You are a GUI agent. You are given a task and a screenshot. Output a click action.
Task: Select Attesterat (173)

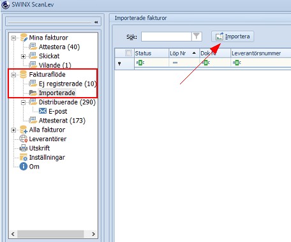62,121
